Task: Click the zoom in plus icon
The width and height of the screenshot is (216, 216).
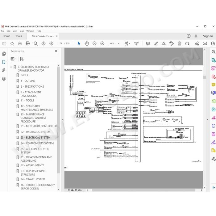Action: pos(102,44)
